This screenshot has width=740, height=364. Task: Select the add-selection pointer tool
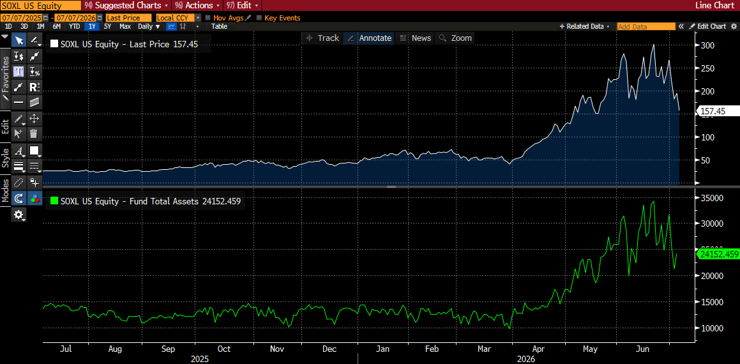19,133
